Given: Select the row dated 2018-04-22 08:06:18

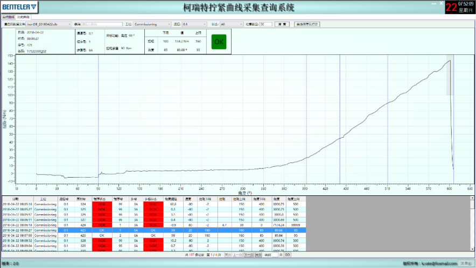Looking at the screenshot, I should click(x=153, y=225).
